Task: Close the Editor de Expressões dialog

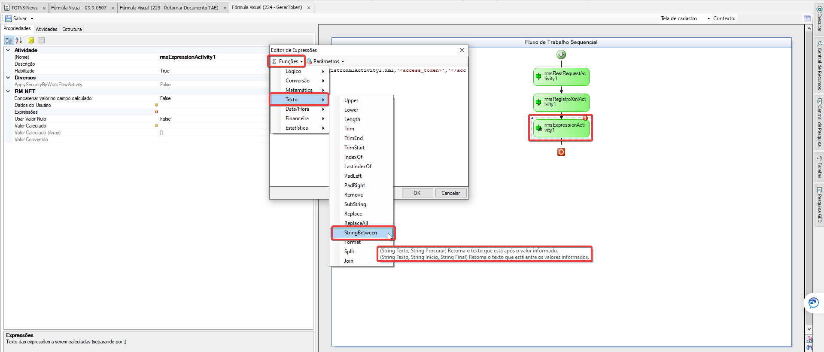Action: 462,50
